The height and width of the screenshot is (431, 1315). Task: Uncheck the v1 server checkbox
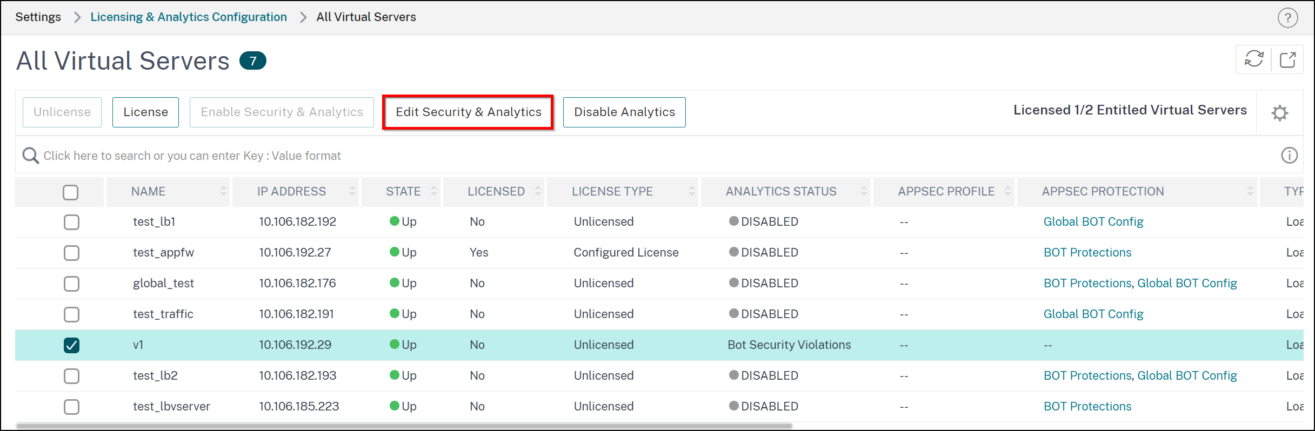[x=71, y=345]
